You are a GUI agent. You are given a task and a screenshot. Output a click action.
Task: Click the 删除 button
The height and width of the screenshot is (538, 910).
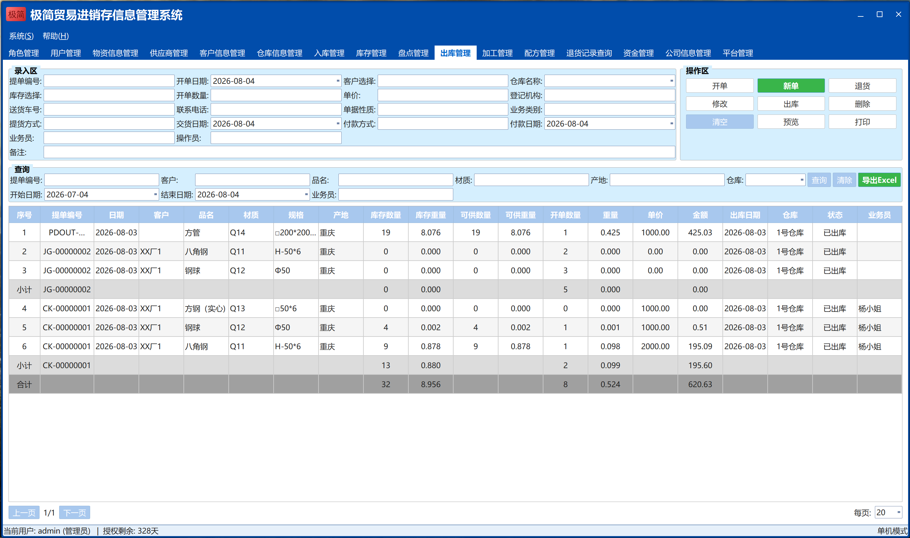tap(862, 104)
